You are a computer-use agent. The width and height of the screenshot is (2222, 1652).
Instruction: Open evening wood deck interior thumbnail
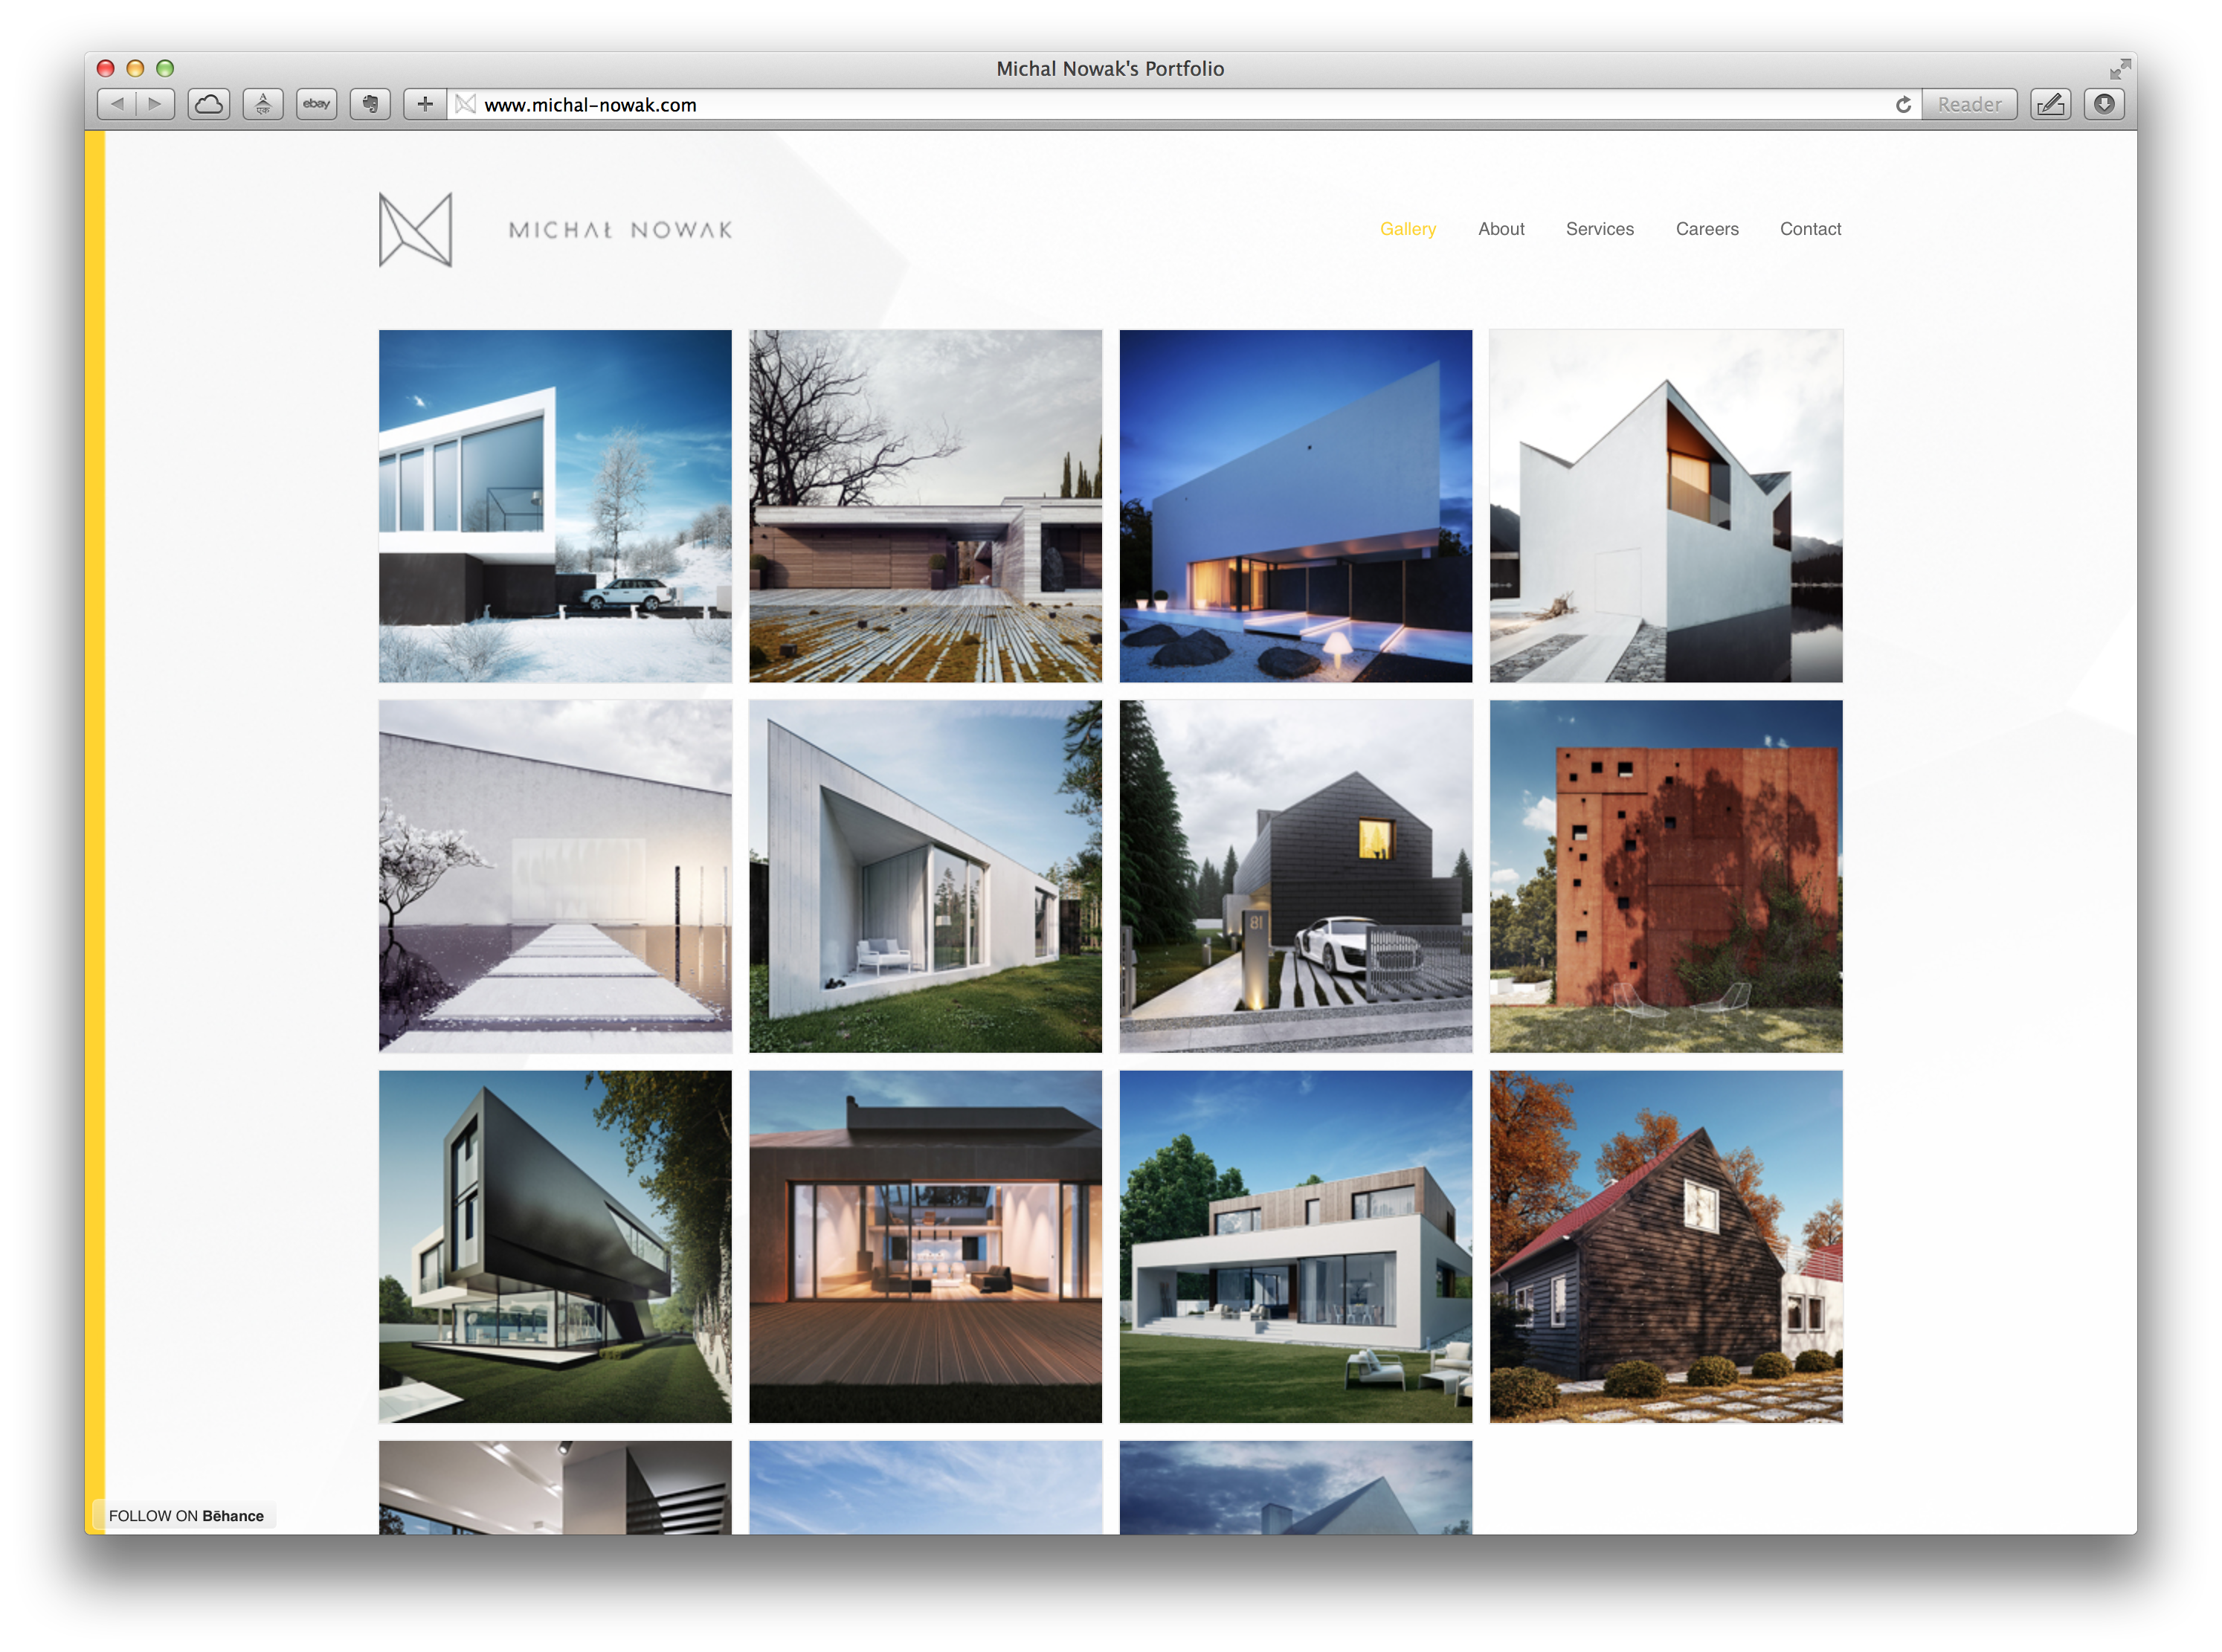tap(925, 1247)
